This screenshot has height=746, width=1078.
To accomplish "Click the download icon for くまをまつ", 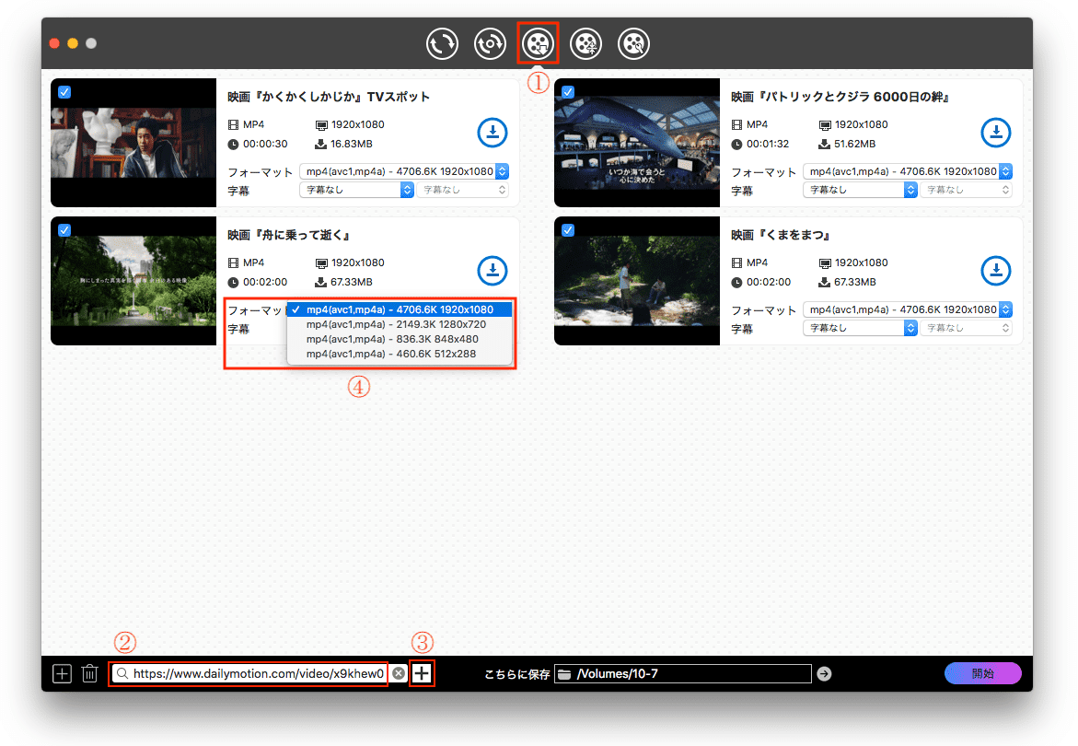I will 995,271.
